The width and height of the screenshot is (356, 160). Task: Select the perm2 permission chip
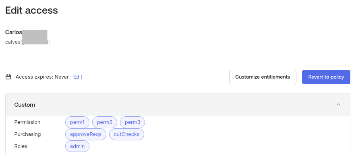[x=105, y=122]
